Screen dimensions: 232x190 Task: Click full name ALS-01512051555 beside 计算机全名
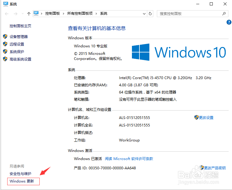pyautogui.click(x=135, y=125)
